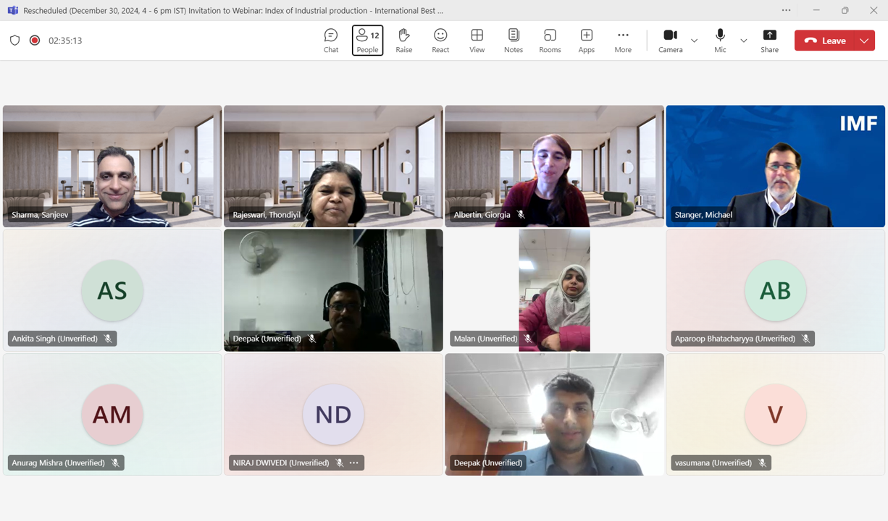Click the Teams logo in title bar
Image resolution: width=888 pixels, height=521 pixels.
tap(12, 10)
